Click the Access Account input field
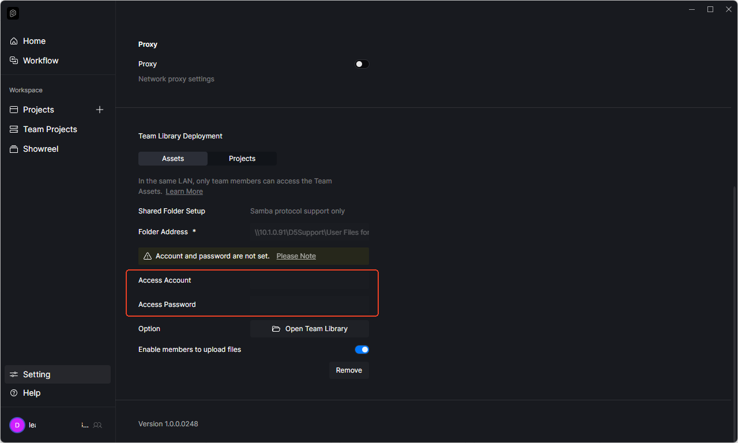The image size is (738, 443). (x=310, y=280)
